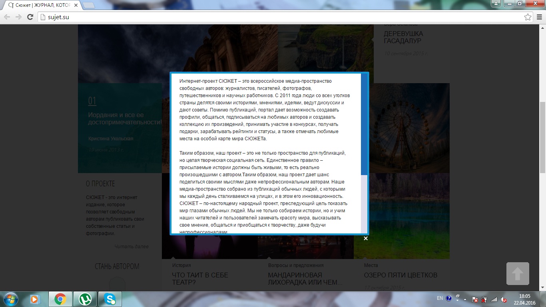Open the Chrome menu (hamburger icon)
This screenshot has height=307, width=546.
[539, 17]
